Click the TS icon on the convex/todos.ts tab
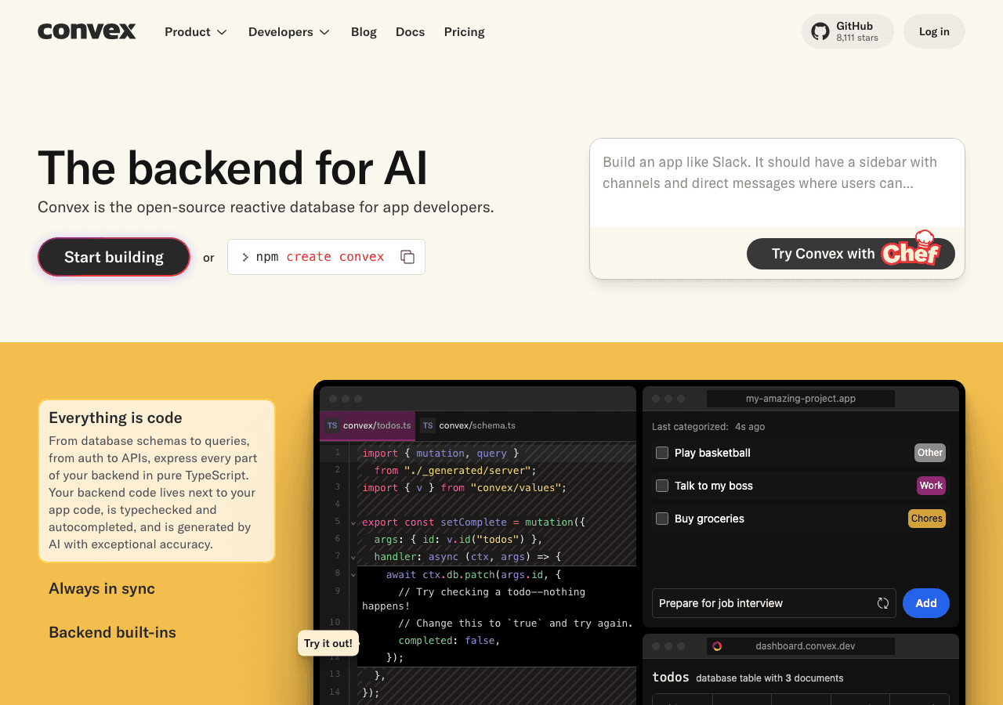Viewport: 1003px width, 705px height. pyautogui.click(x=332, y=425)
